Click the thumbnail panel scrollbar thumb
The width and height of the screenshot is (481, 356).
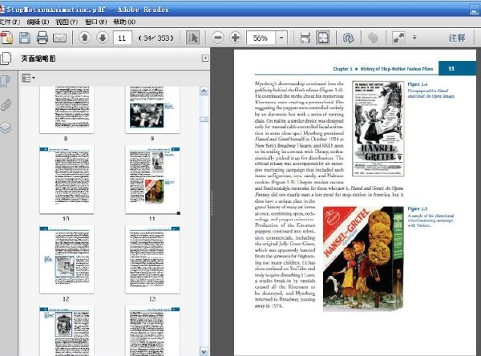click(x=204, y=119)
